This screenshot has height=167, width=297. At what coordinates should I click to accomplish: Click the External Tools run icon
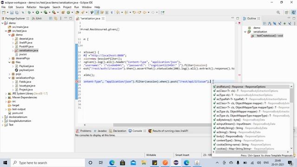pyautogui.click(x=54, y=13)
